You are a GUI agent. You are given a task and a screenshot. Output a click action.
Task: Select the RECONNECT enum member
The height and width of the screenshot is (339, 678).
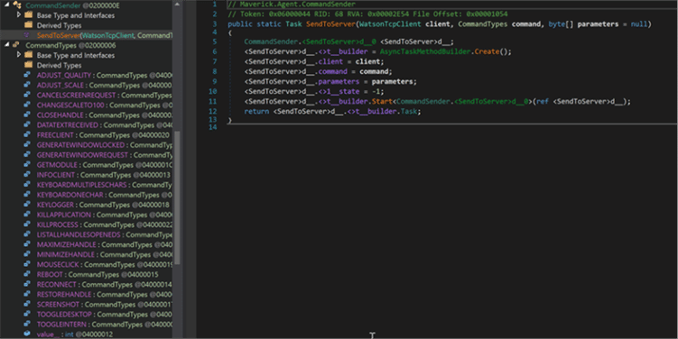[104, 284]
